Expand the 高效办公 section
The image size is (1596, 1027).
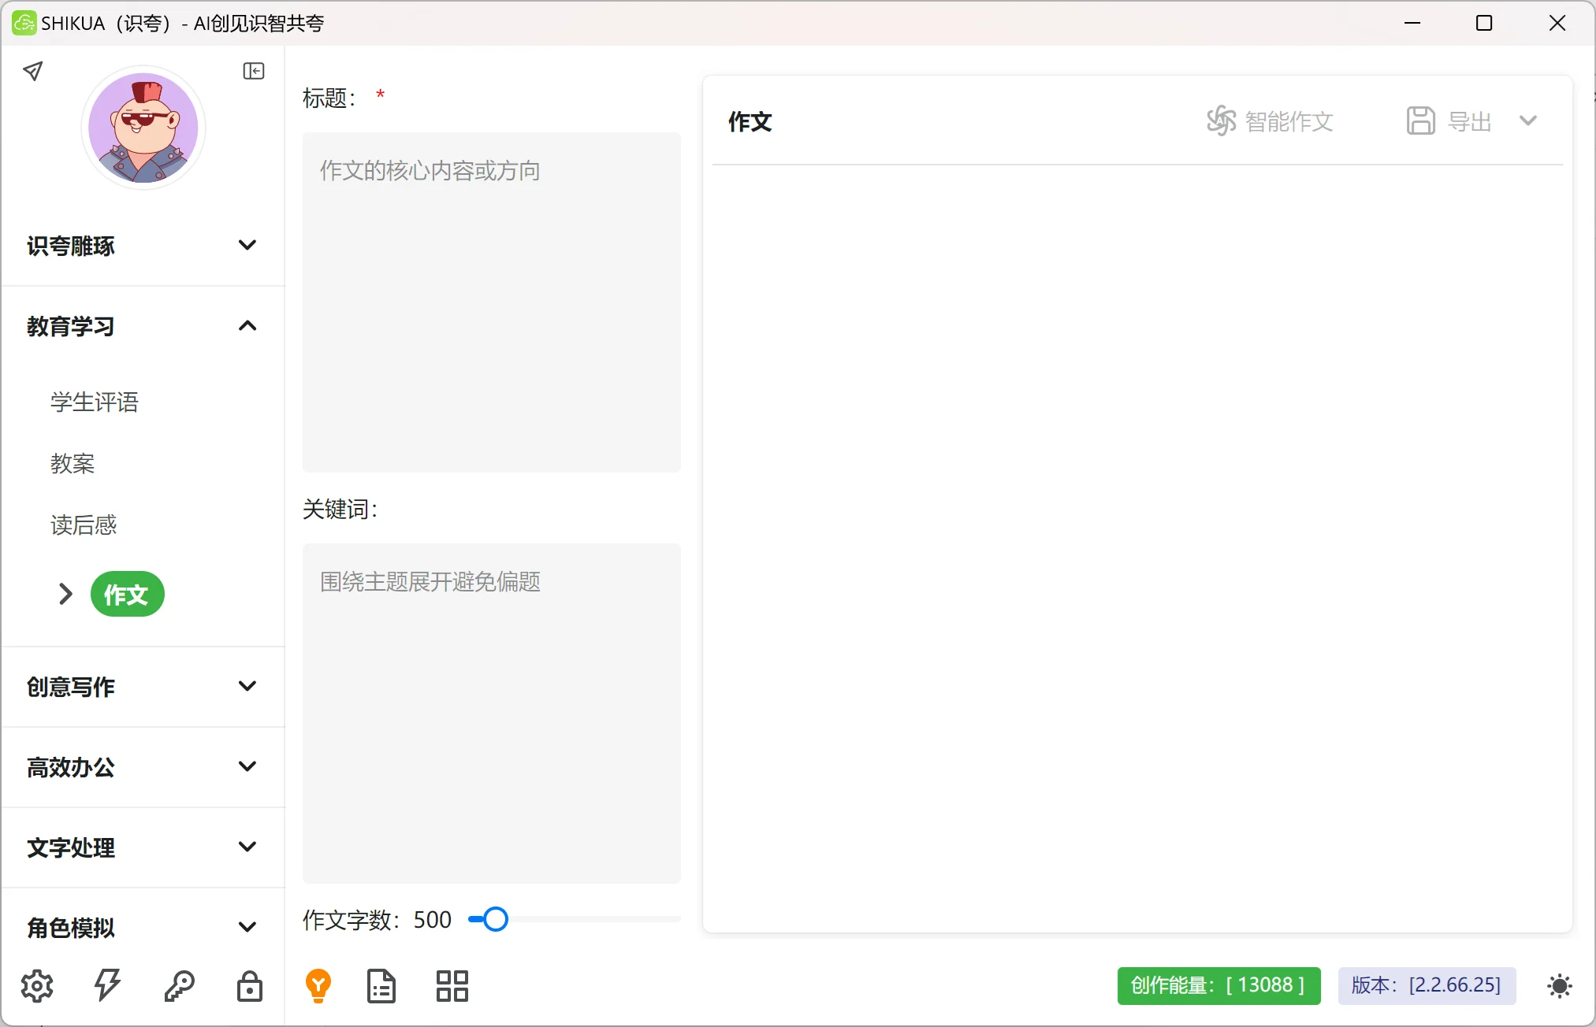coord(143,767)
